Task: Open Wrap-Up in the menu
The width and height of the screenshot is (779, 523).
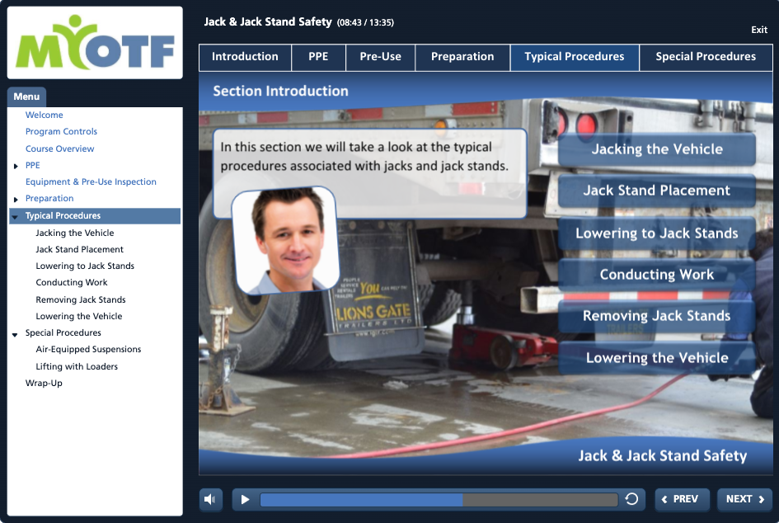Action: pos(44,383)
